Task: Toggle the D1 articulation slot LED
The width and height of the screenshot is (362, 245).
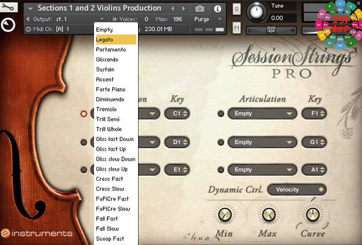Action: tap(84, 142)
